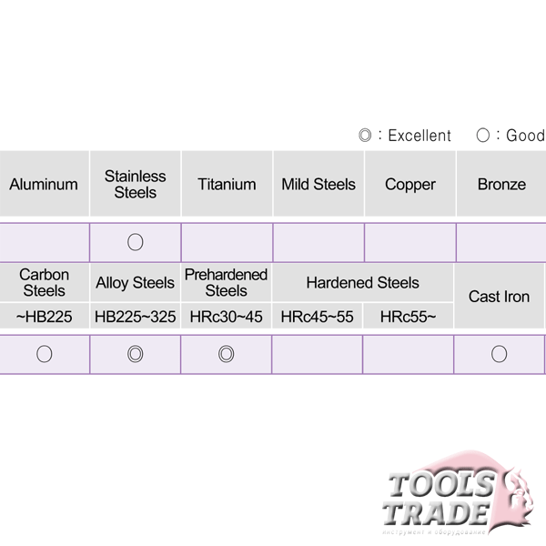This screenshot has height=546, width=546.
Task: Click the double circle under HB225~325
Action: (x=135, y=354)
